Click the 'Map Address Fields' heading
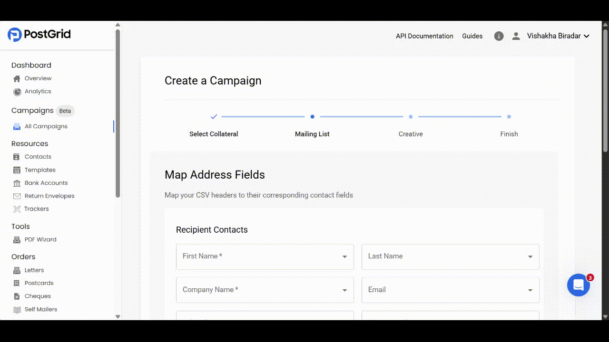The height and width of the screenshot is (342, 609). [x=215, y=175]
